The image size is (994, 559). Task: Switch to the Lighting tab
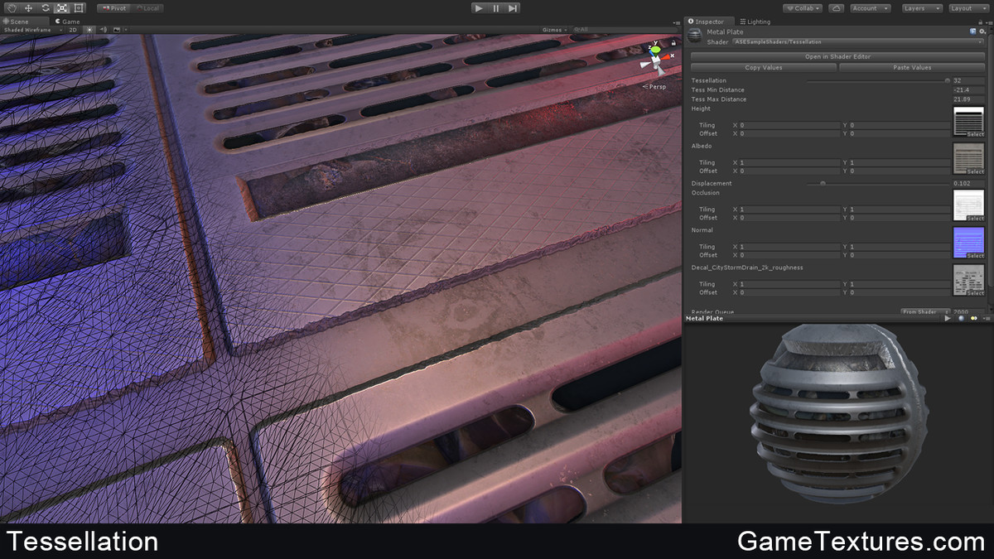tap(755, 22)
